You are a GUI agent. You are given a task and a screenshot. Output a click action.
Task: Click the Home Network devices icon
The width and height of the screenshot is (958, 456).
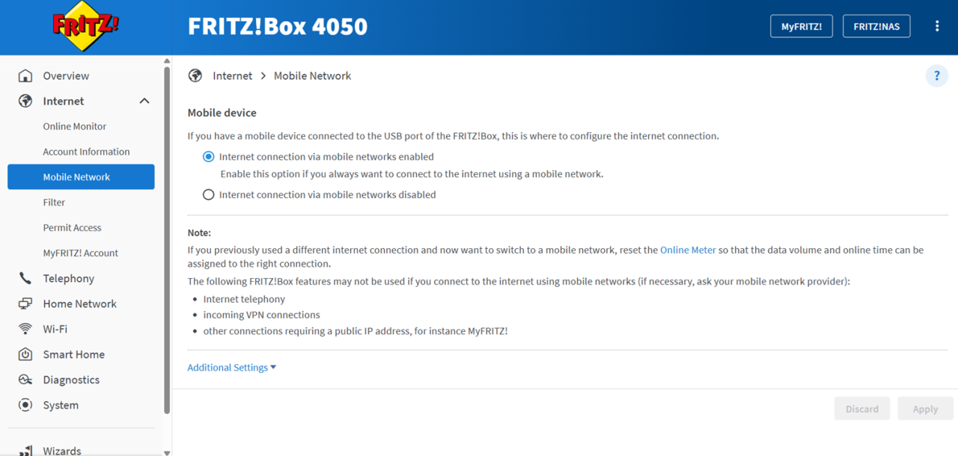coord(25,304)
